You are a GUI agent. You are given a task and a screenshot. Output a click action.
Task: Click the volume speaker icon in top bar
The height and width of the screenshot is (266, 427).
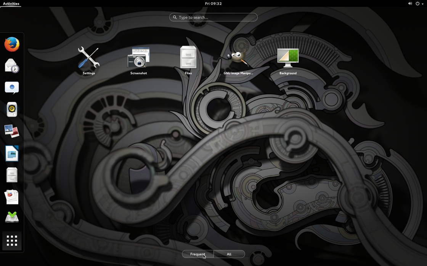click(410, 3)
